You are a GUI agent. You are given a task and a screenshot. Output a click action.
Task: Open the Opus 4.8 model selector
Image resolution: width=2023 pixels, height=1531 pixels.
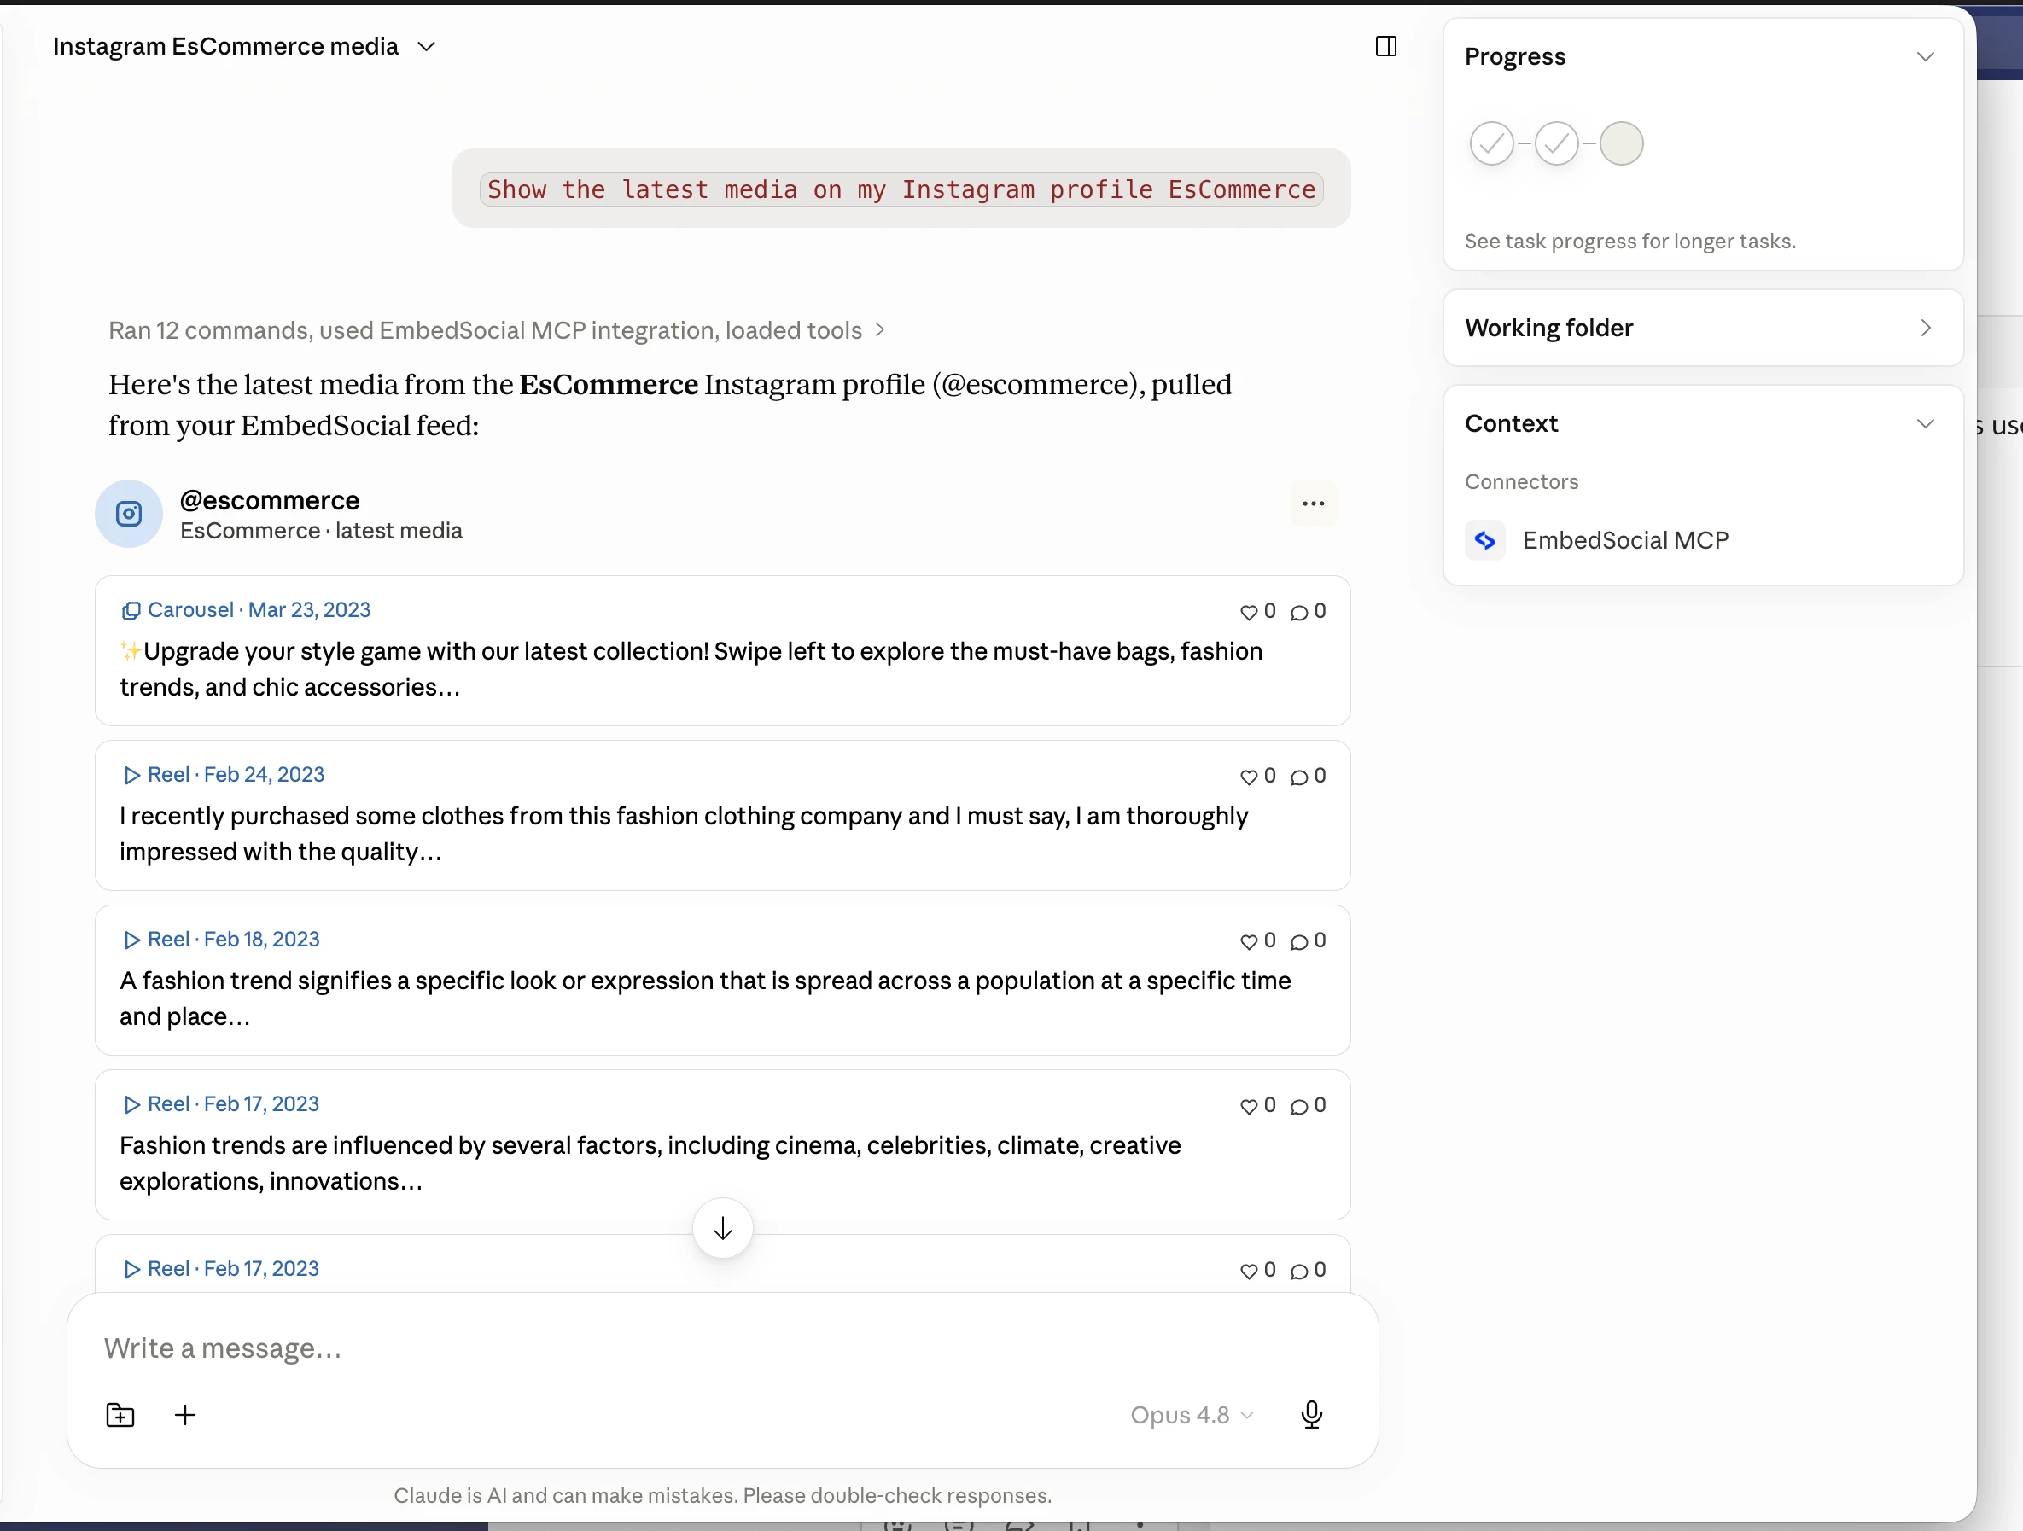[x=1191, y=1415]
